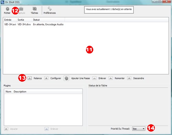Minimize the Dr. DivX OSS window
Screen dimensions: 172x135
tap(154, 1)
